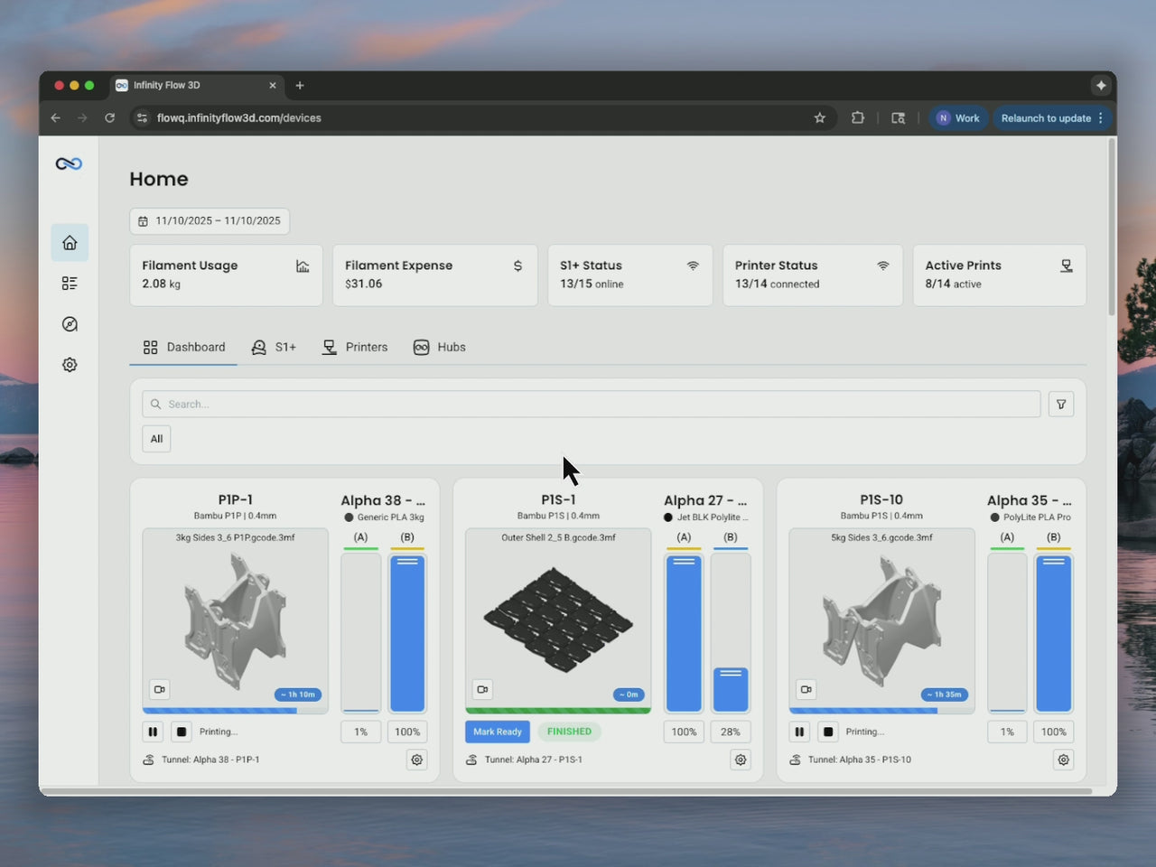Open the browser options three-dot menu

pyautogui.click(x=1103, y=117)
